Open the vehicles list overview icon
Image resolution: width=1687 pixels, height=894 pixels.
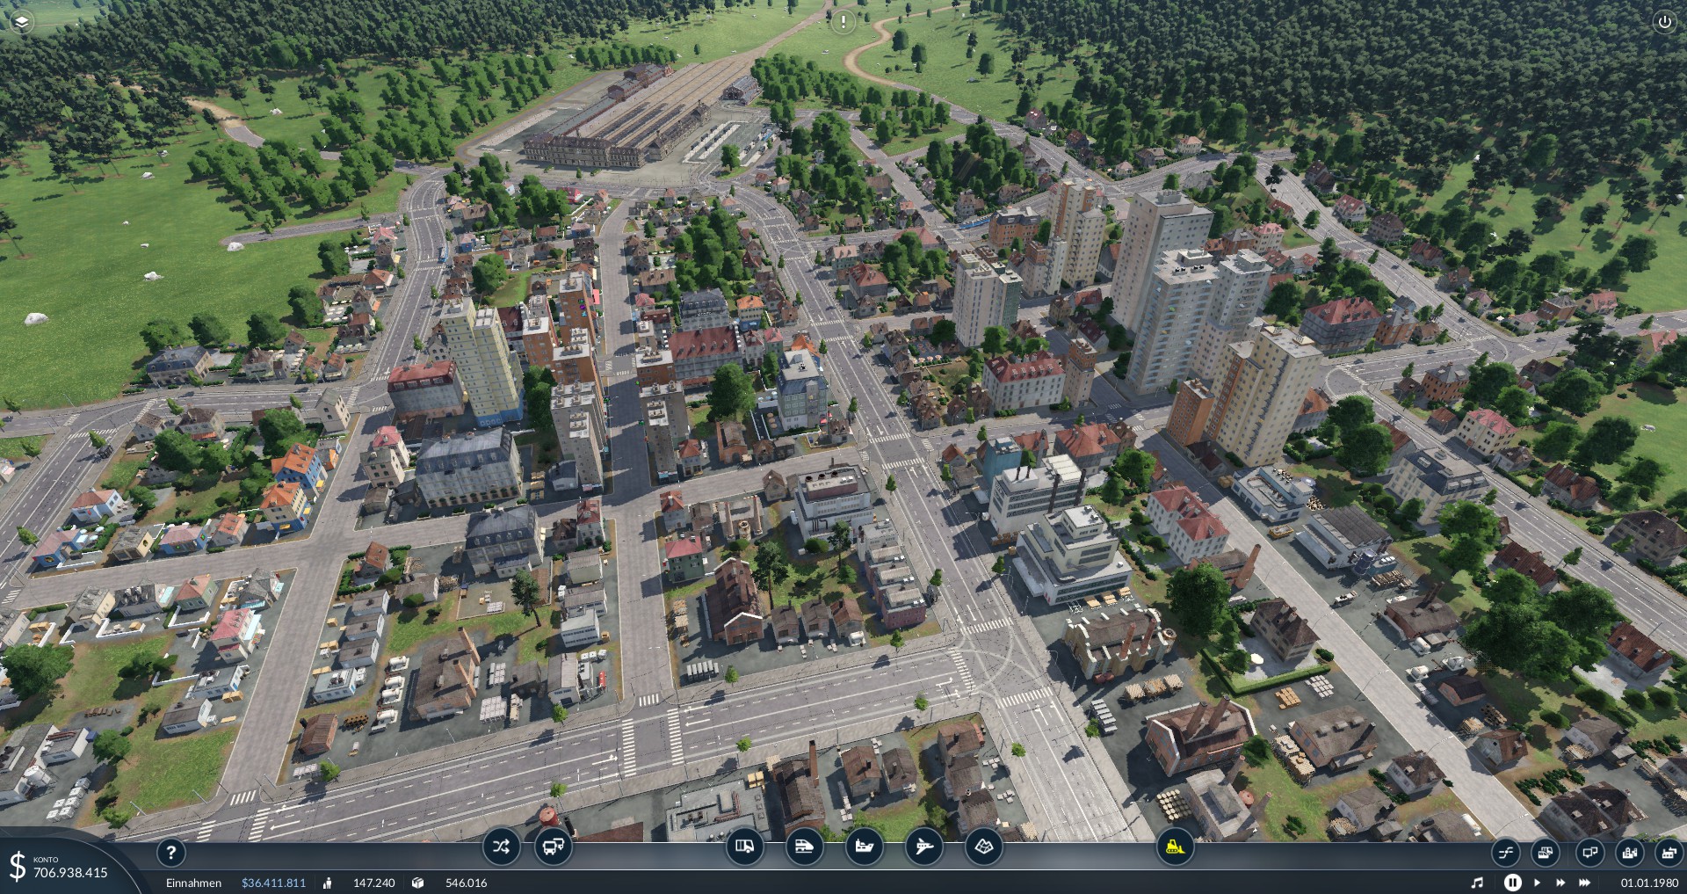(1546, 852)
